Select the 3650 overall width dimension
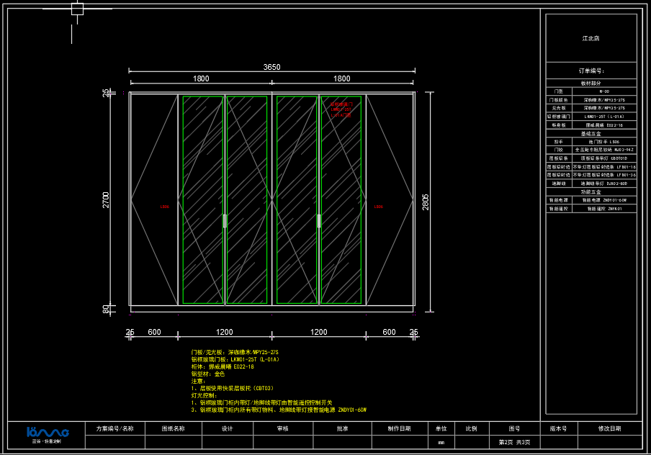651x455 pixels. pos(271,67)
